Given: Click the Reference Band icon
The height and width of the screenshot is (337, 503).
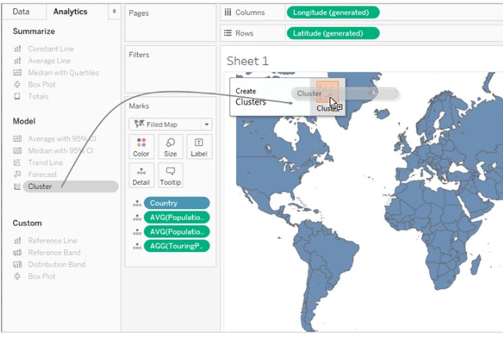Looking at the screenshot, I should (18, 252).
